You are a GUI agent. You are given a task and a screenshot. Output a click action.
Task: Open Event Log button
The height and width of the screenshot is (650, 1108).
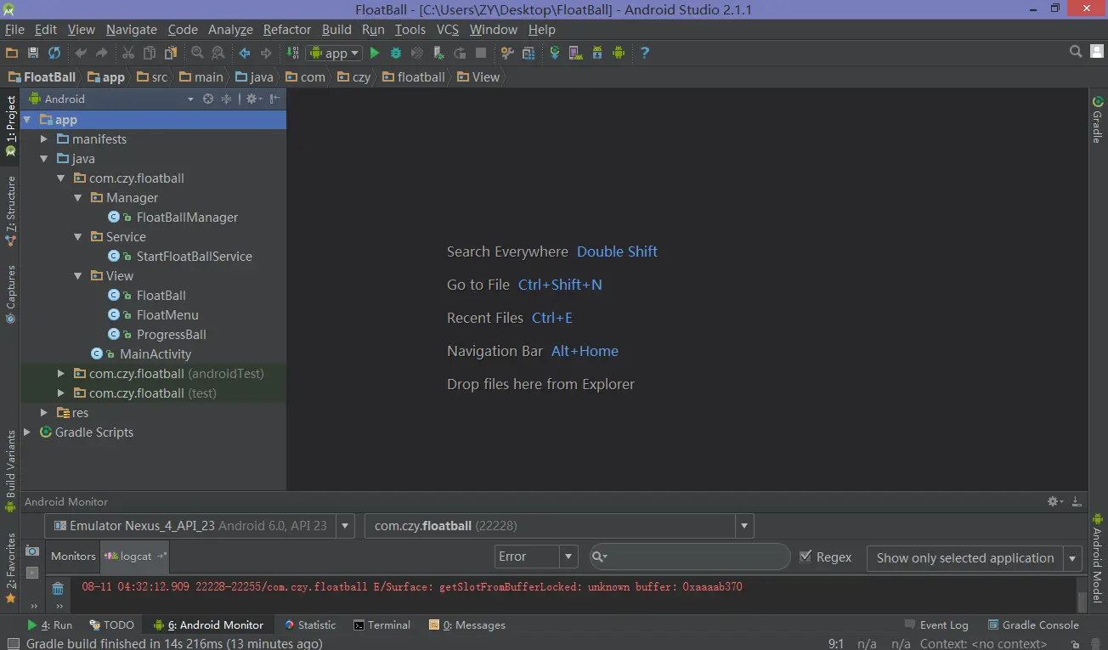pos(937,625)
